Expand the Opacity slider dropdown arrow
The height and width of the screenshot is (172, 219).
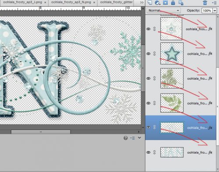tap(215, 11)
